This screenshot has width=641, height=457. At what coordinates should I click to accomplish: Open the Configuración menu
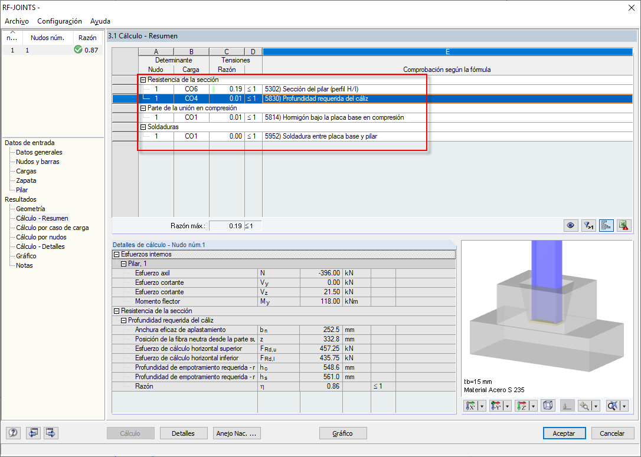coord(60,21)
